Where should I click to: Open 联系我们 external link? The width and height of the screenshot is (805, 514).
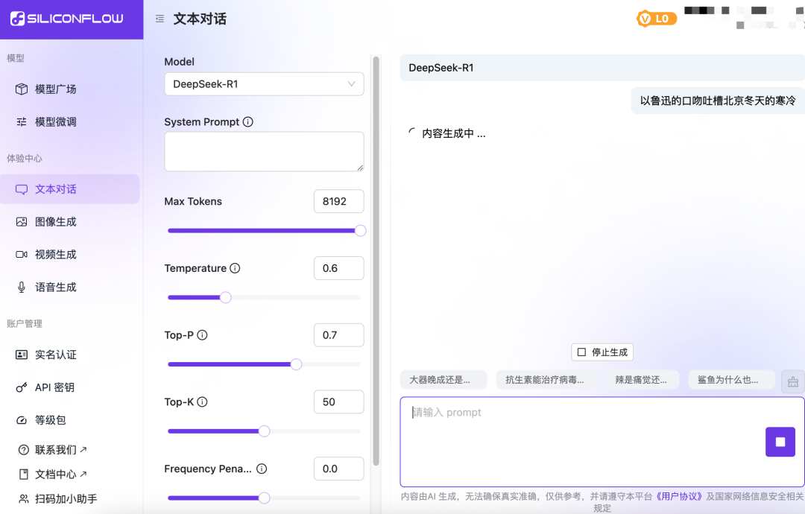click(x=60, y=450)
